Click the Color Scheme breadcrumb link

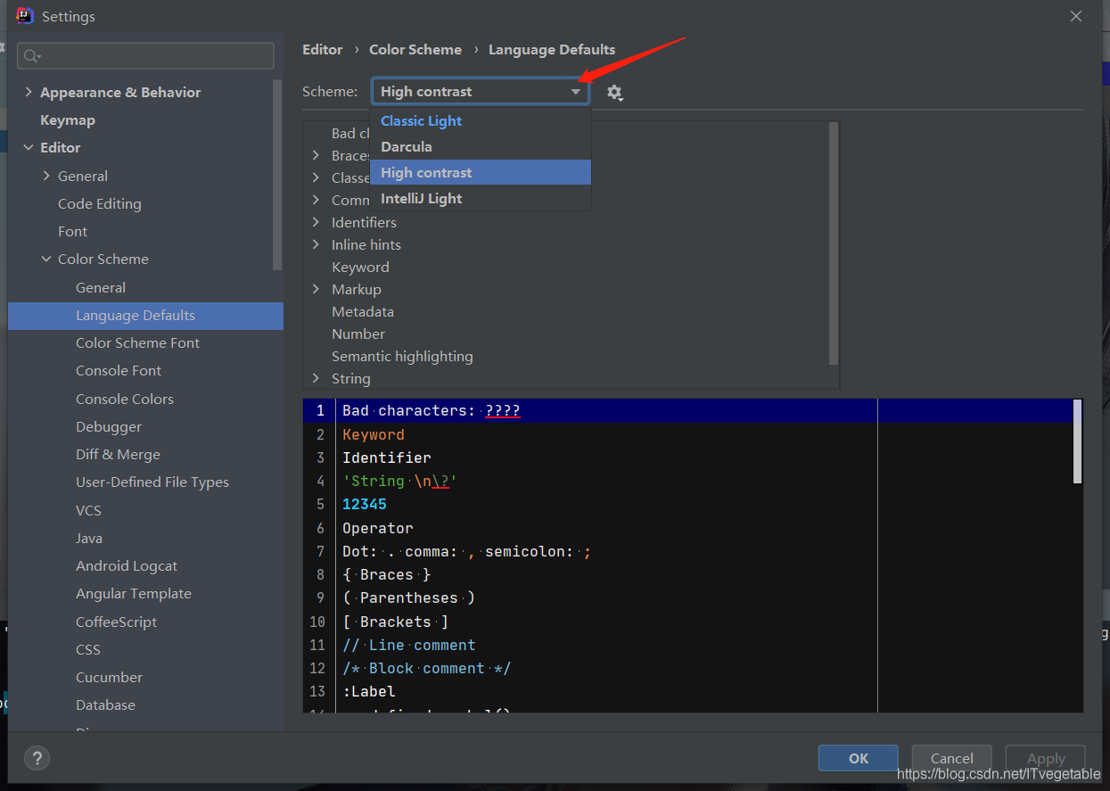(415, 50)
